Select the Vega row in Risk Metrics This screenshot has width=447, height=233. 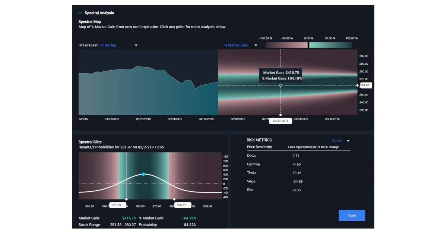click(x=279, y=181)
